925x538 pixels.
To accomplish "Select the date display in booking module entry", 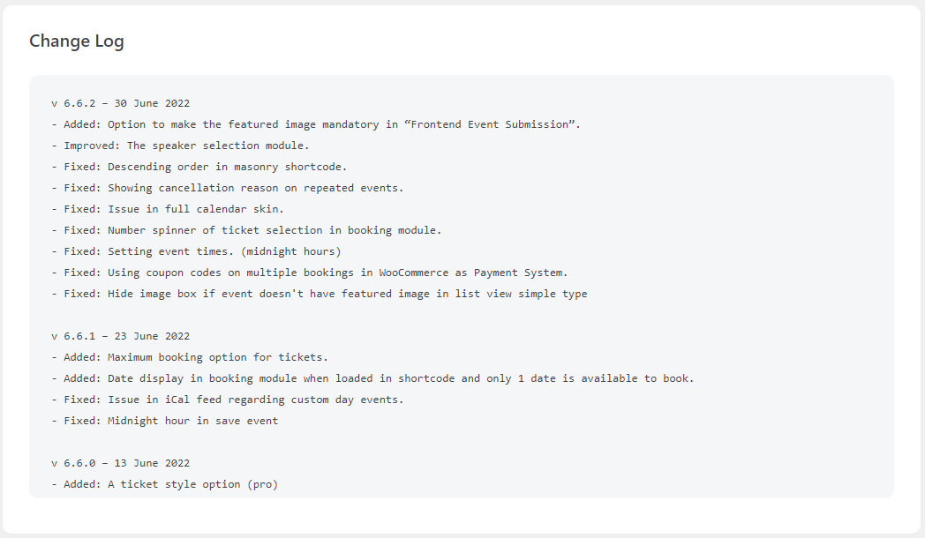I will [x=372, y=379].
